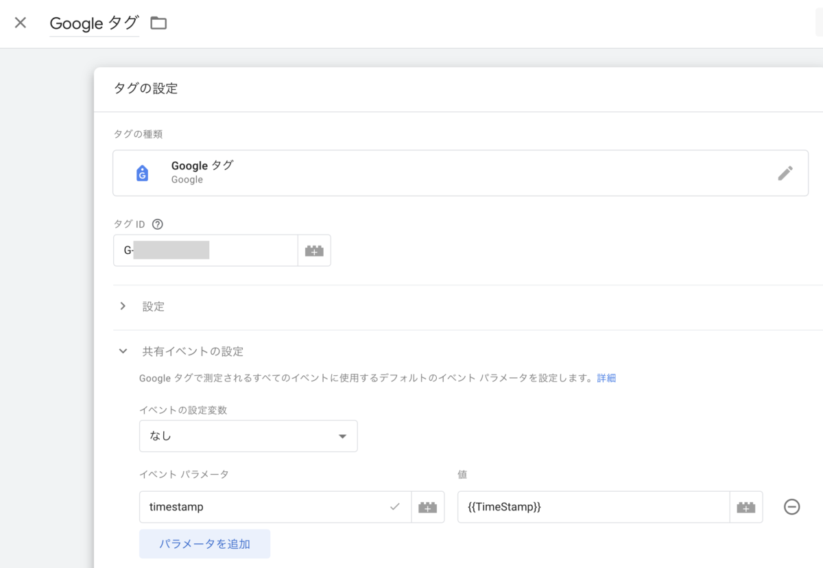Insert variable icon beside {{TimeStamp}} value
823x568 pixels.
(x=746, y=507)
